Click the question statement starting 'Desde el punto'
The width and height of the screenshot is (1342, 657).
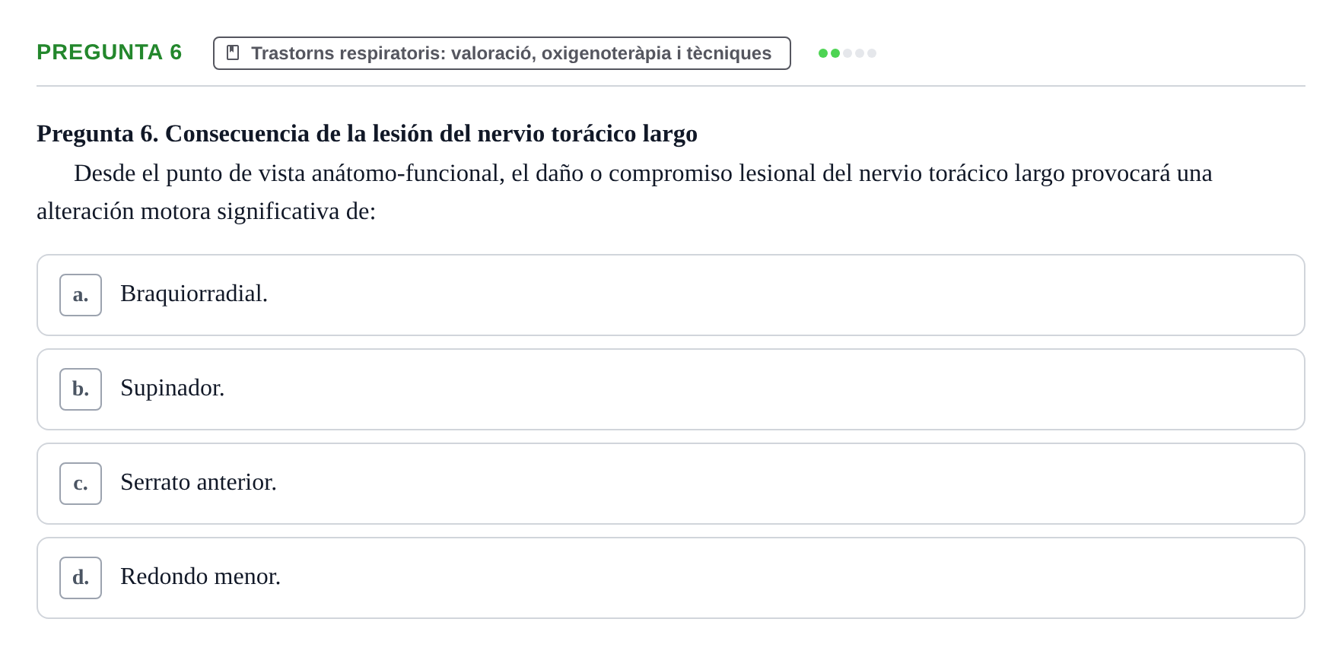tap(625, 192)
